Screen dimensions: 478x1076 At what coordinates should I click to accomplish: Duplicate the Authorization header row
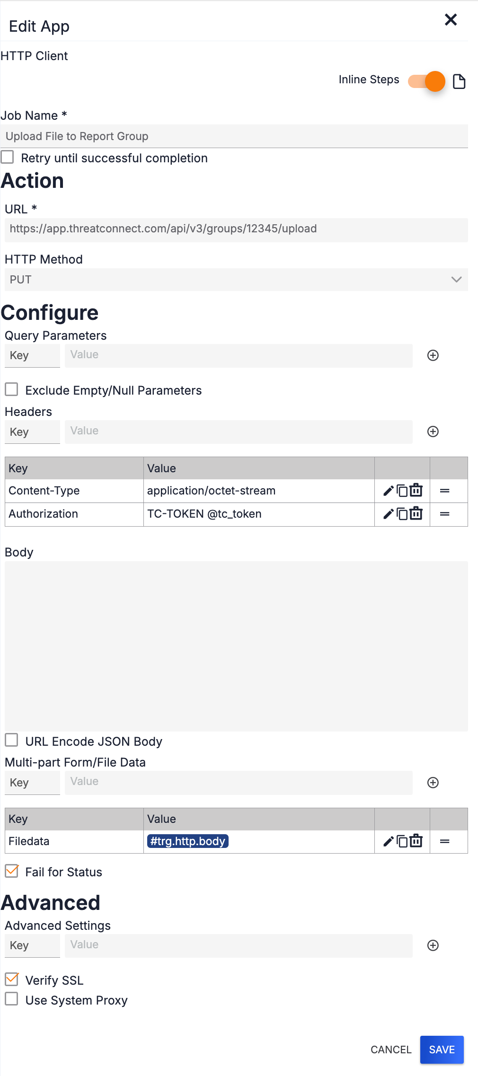point(402,514)
